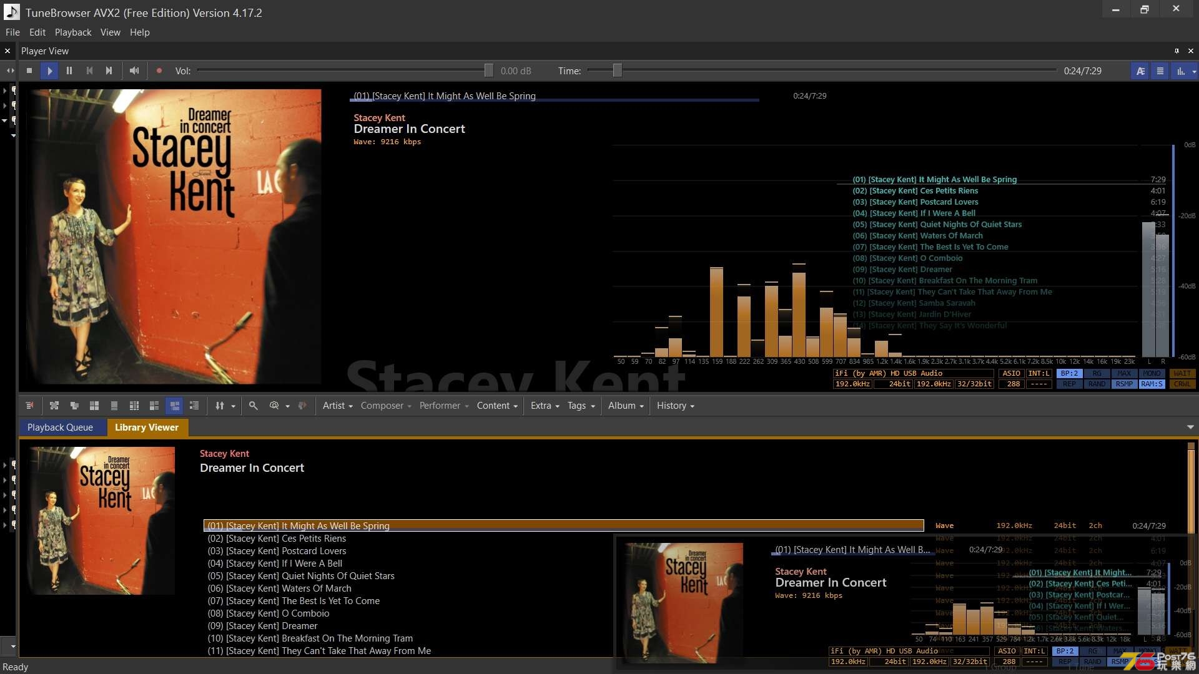
Task: Open dropdown arrow next to spectrum icon
Action: 1194,72
